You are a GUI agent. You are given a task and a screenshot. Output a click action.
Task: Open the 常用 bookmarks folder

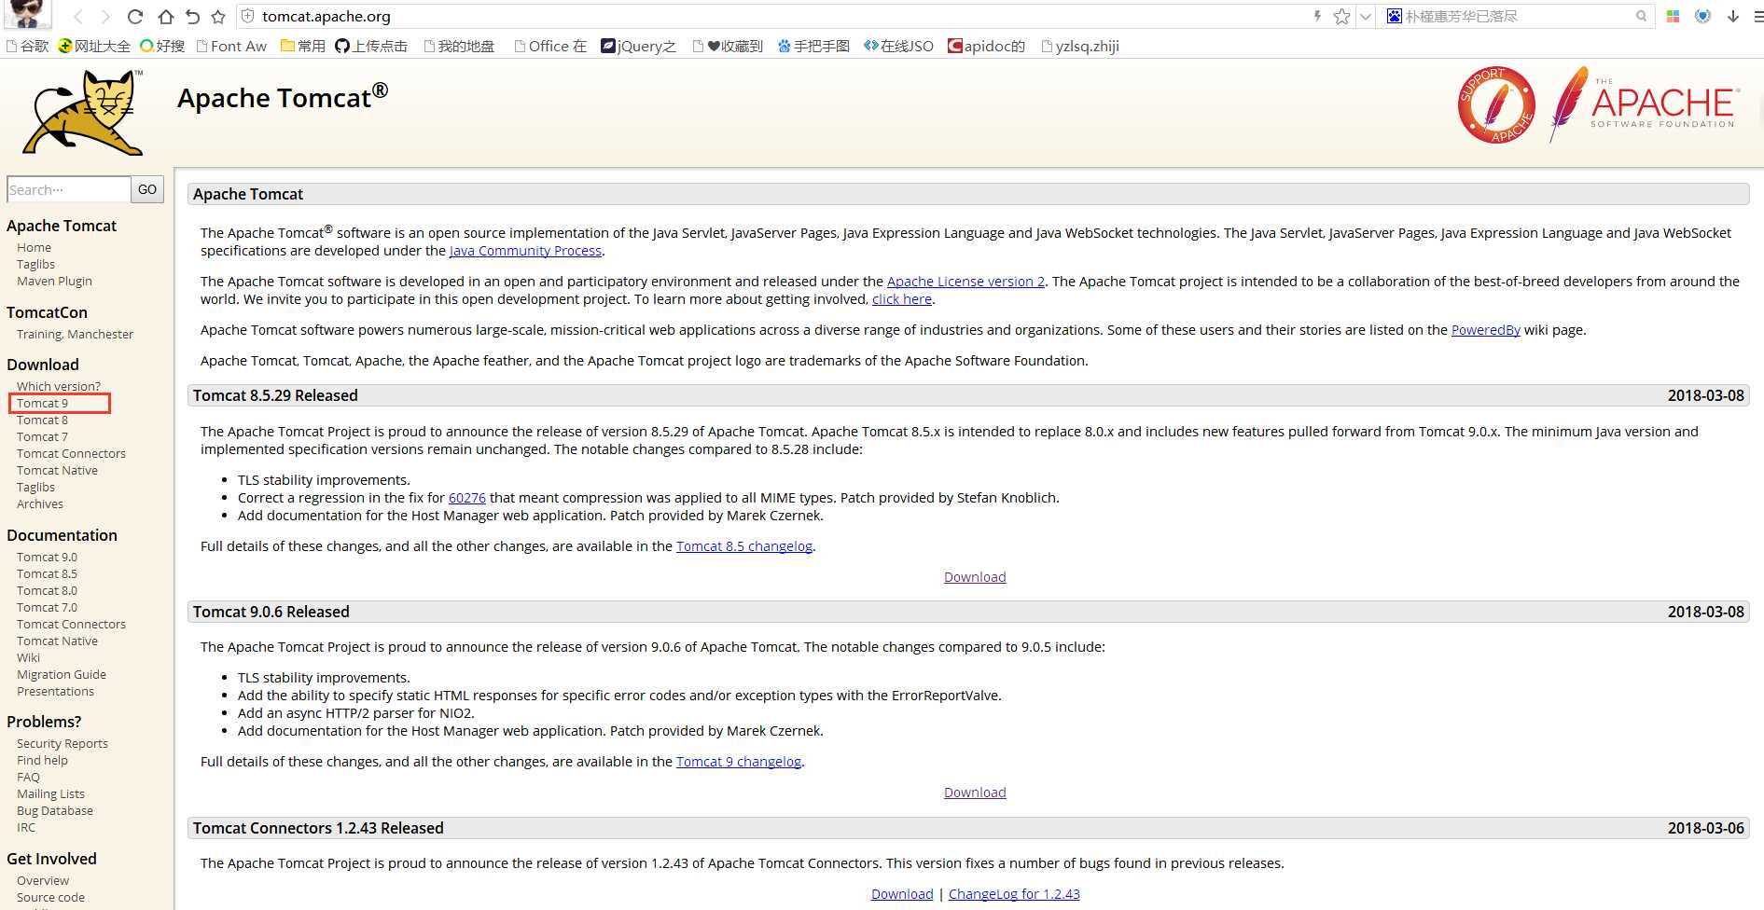click(303, 46)
